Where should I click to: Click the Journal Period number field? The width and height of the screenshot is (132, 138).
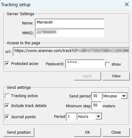(71, 117)
